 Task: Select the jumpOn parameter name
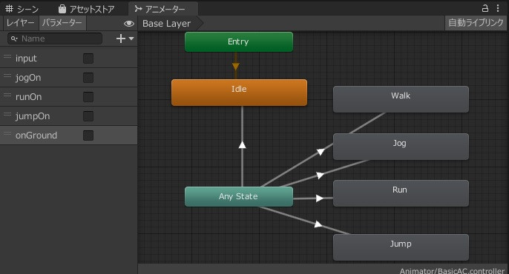tap(33, 116)
